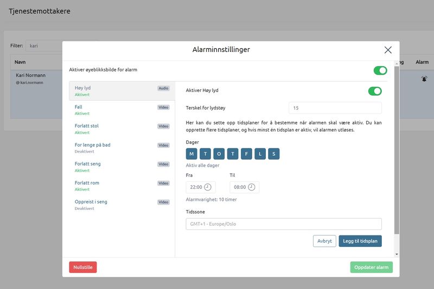Toggle the Monday (M) day button
Viewport: 434px width, 289px height.
(x=192, y=154)
